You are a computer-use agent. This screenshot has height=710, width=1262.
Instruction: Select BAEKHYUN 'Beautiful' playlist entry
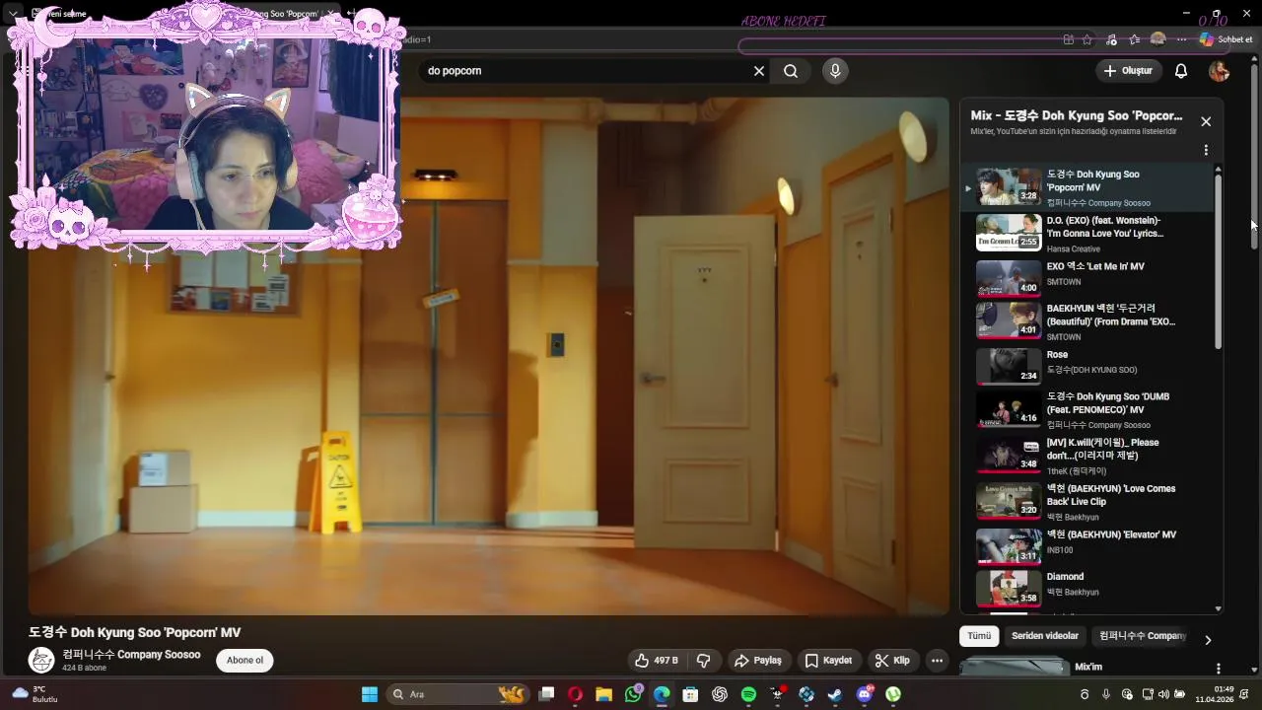pos(1087,321)
